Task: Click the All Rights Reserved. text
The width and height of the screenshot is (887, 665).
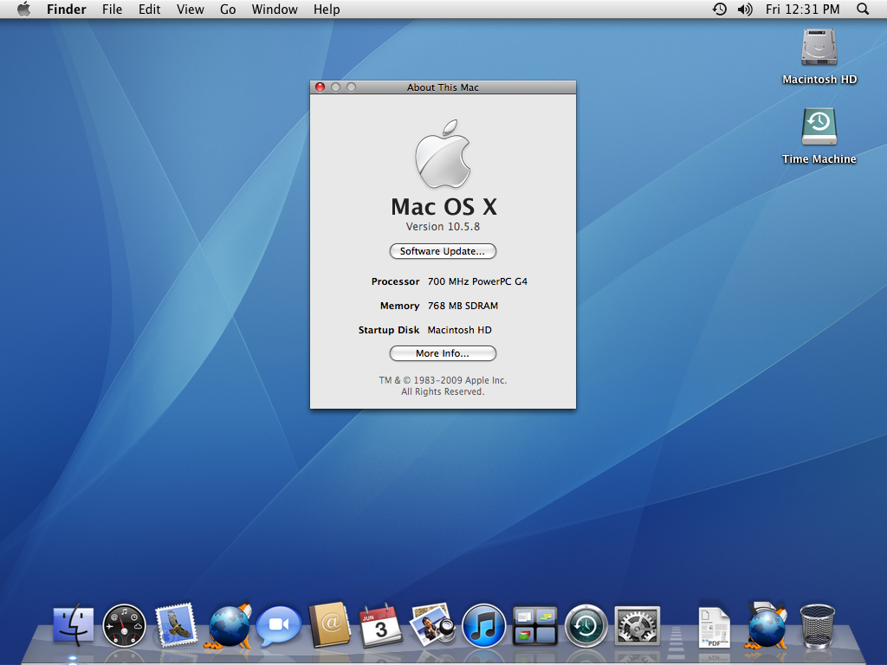Action: pos(443,391)
